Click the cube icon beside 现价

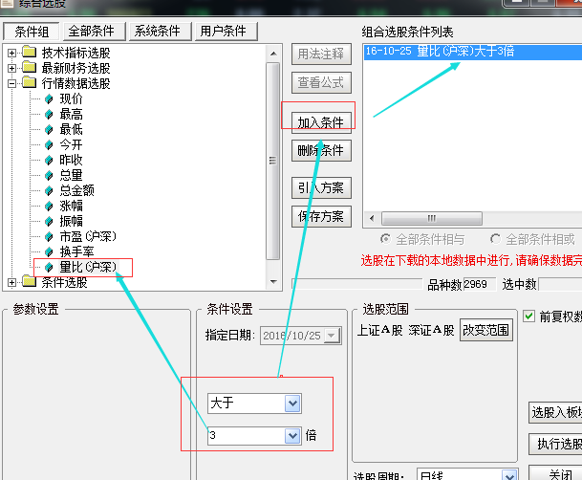[x=49, y=99]
